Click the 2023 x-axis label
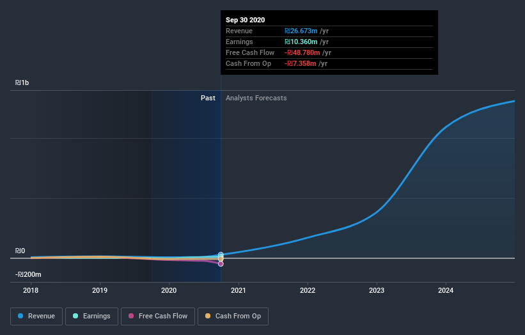The height and width of the screenshot is (335, 525). (377, 290)
